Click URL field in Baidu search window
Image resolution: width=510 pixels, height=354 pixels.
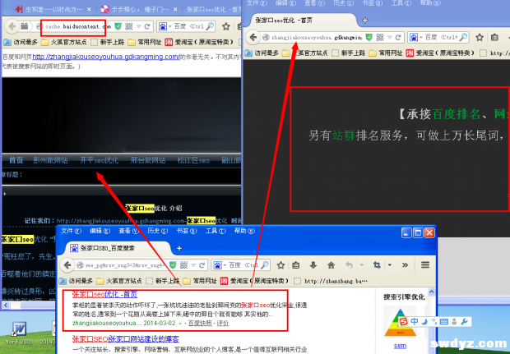pyautogui.click(x=124, y=265)
